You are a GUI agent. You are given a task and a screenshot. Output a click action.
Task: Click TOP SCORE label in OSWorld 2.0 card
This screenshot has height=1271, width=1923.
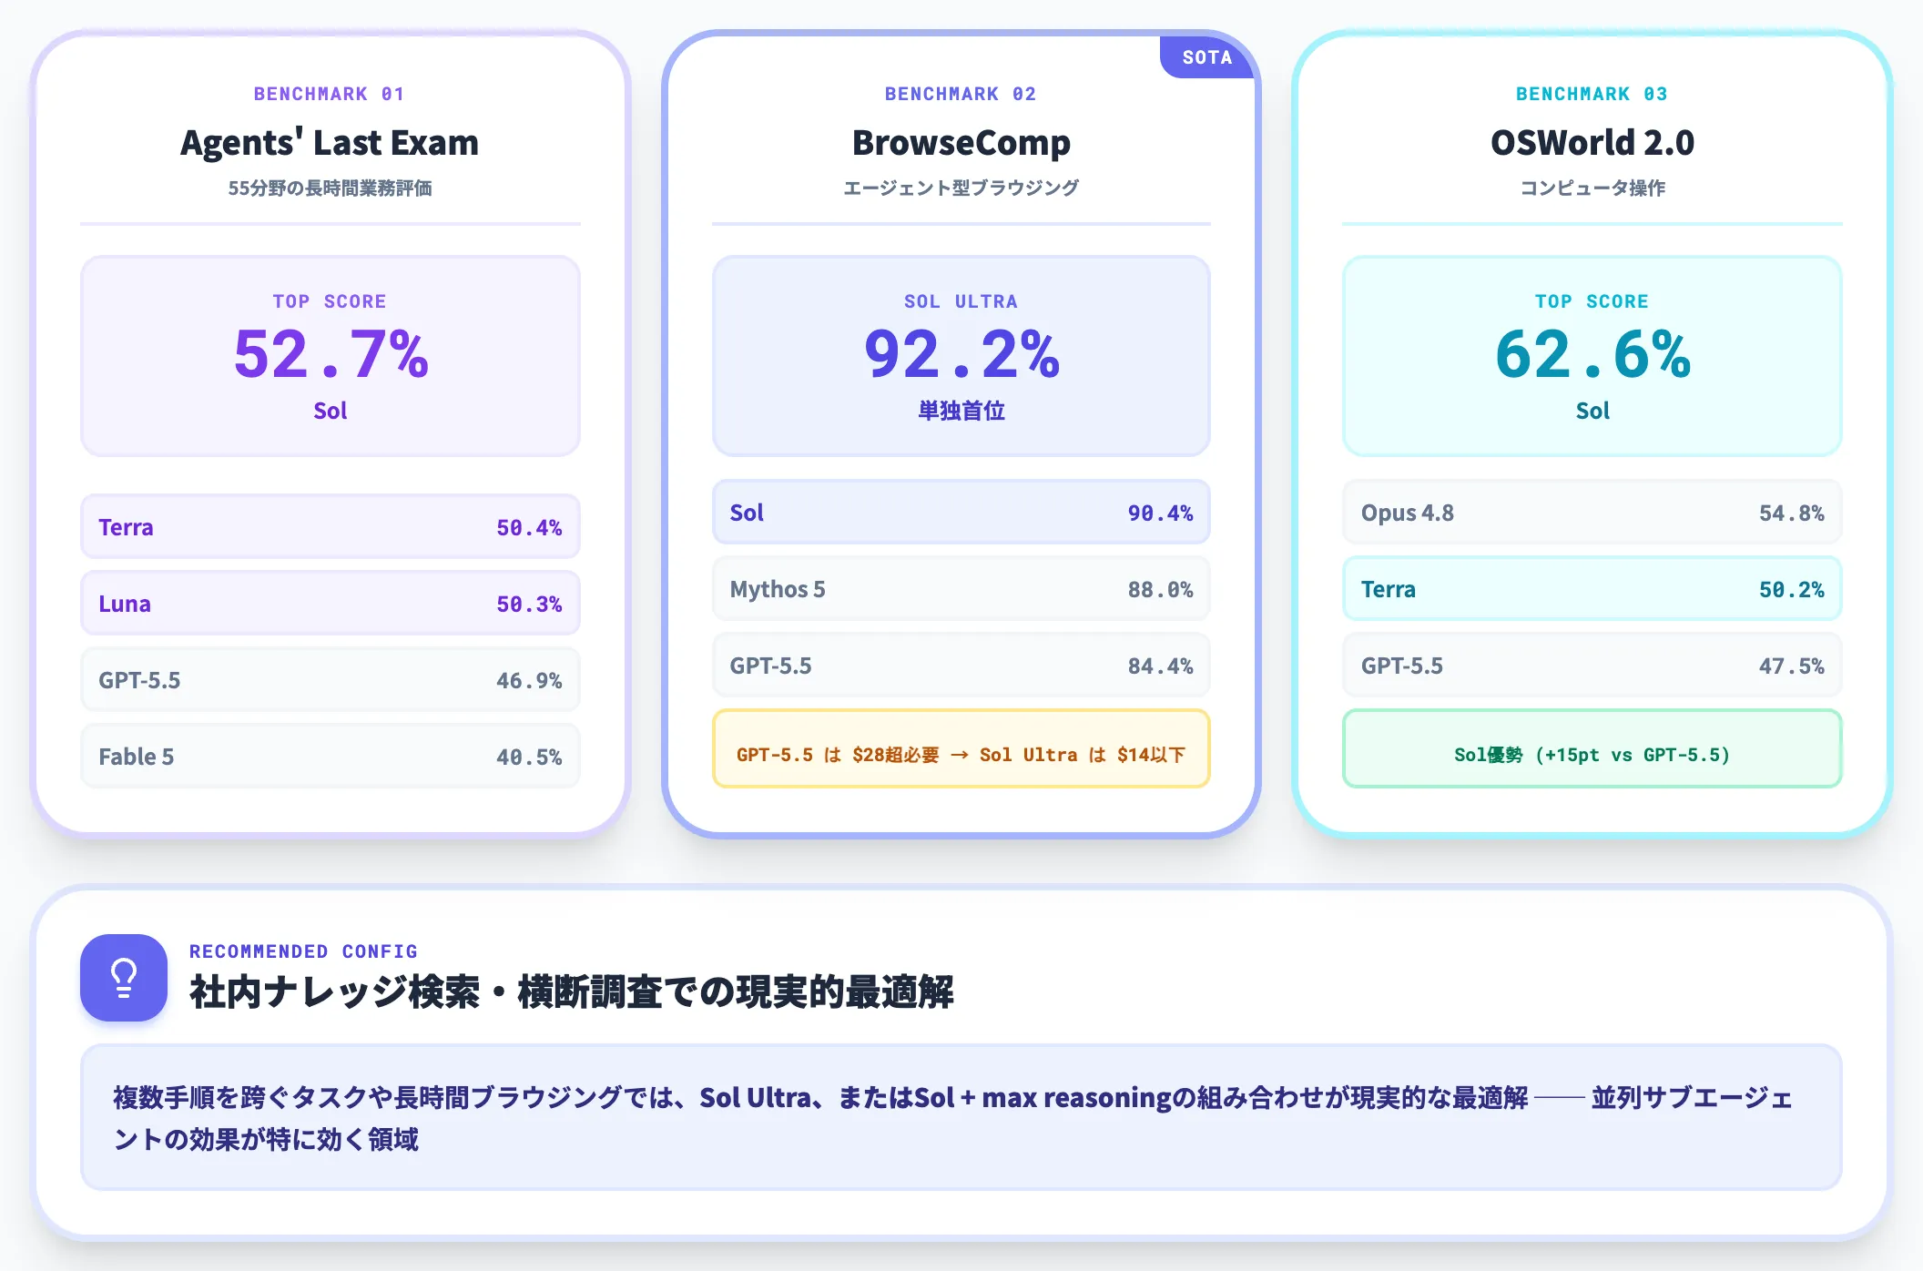(1592, 301)
